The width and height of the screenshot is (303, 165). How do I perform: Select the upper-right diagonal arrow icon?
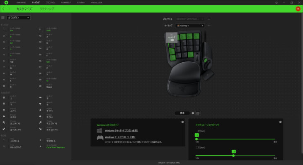pyautogui.click(x=40, y=123)
